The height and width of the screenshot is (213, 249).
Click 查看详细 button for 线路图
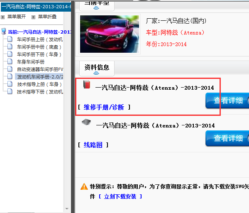click(x=227, y=138)
